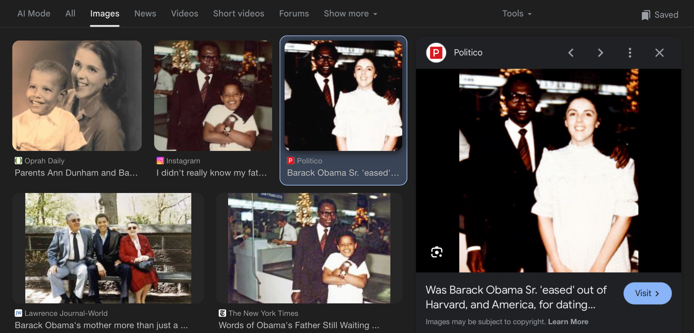Screen dimensions: 694x333
Task: Open 'Barack Obama's mother more than just a ...' title
Action: click(101, 325)
